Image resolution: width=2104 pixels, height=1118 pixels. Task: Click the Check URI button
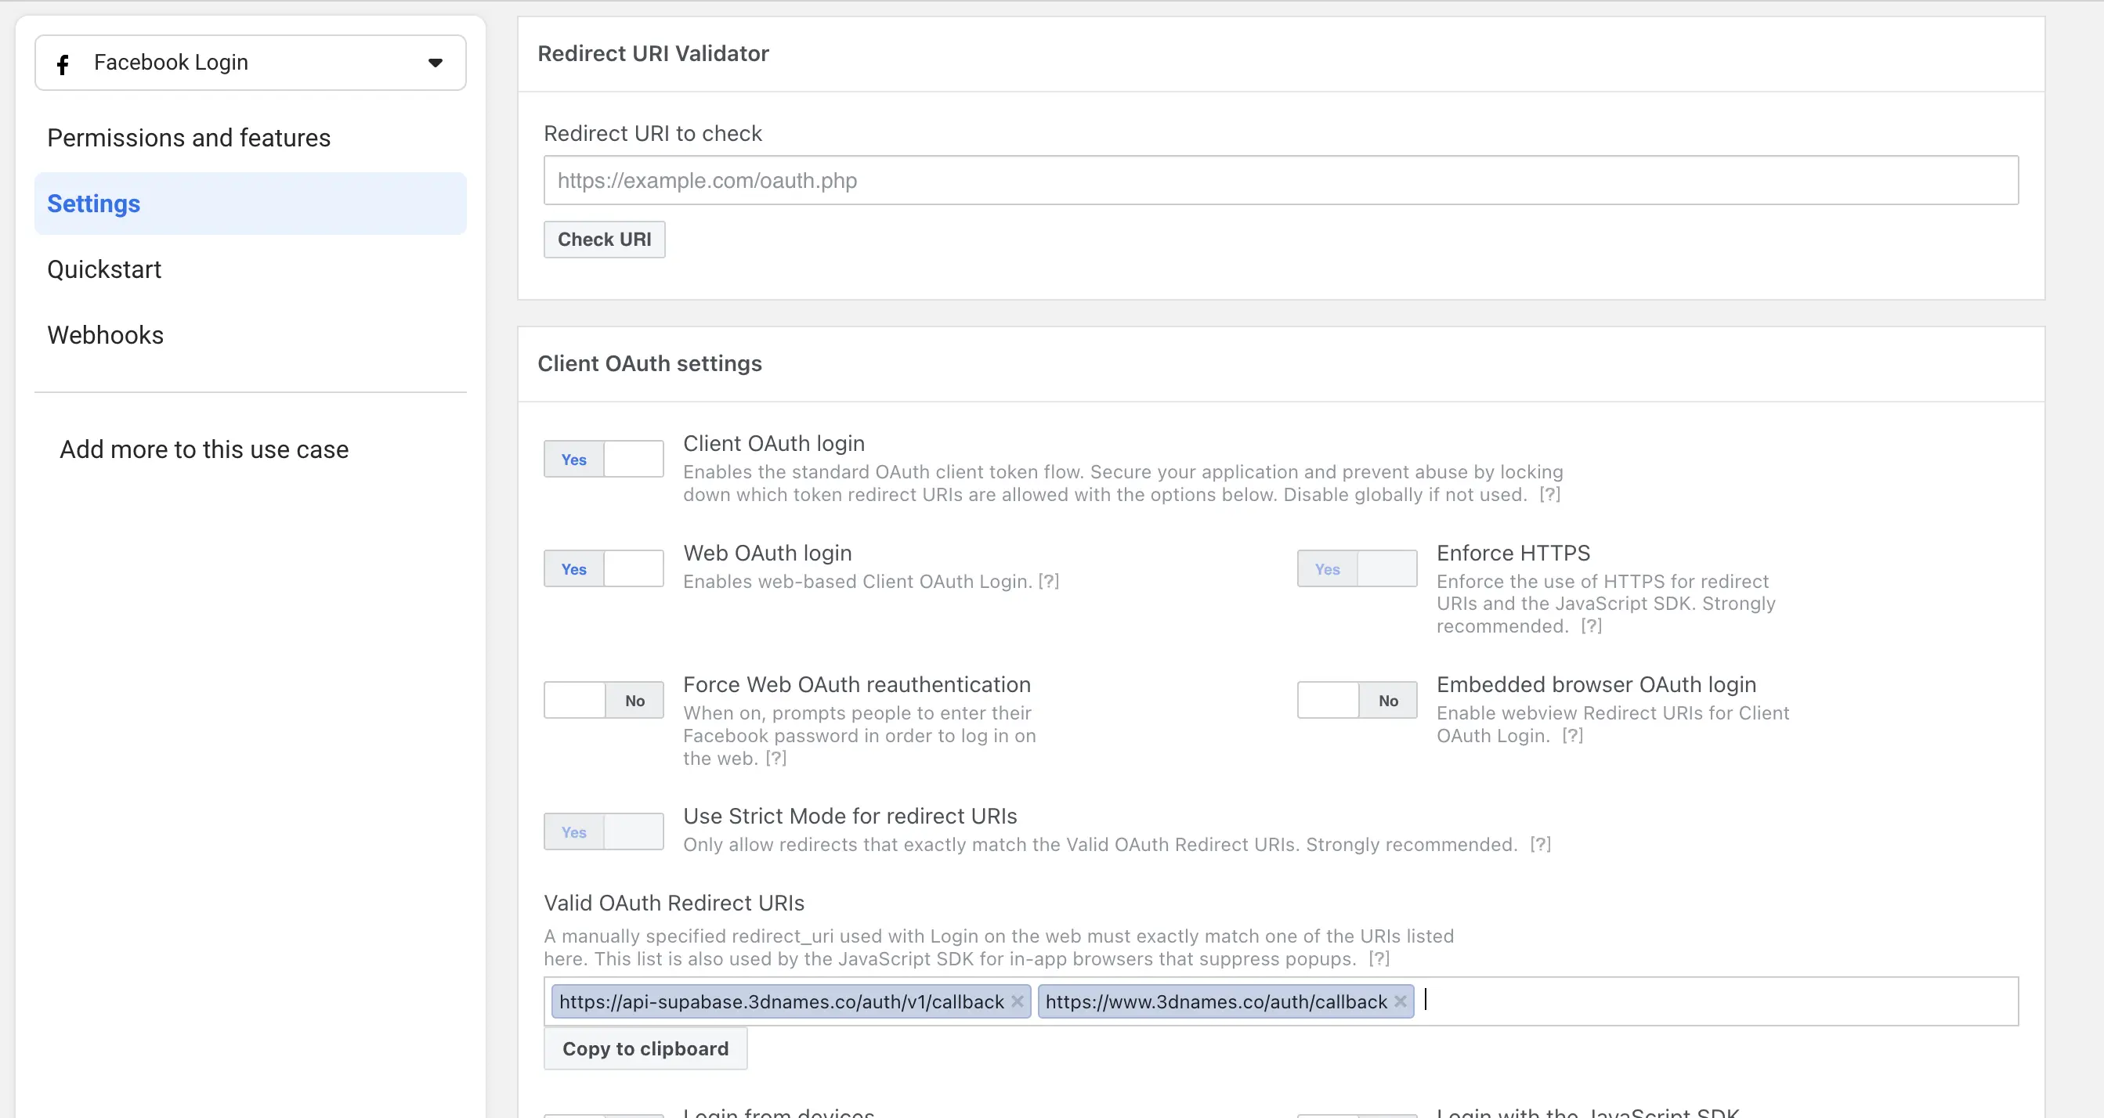[605, 239]
